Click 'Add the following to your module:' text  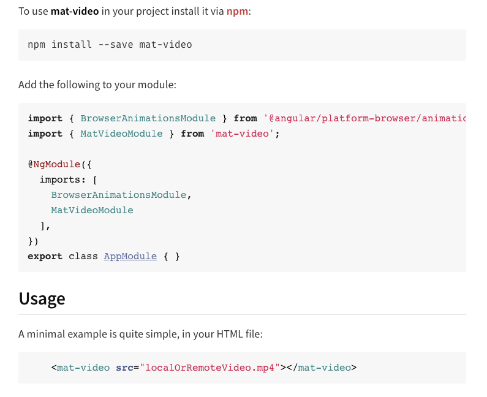click(97, 85)
